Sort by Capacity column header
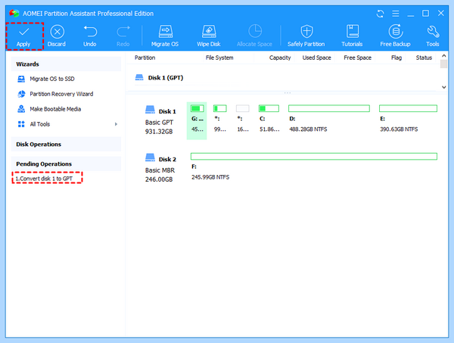 [x=280, y=58]
